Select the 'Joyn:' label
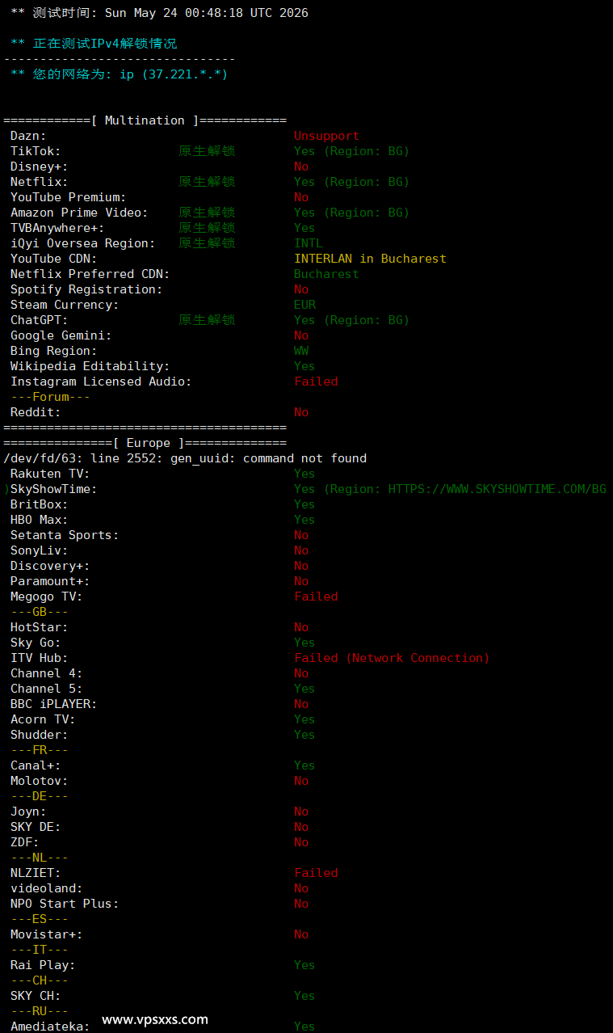 point(28,812)
